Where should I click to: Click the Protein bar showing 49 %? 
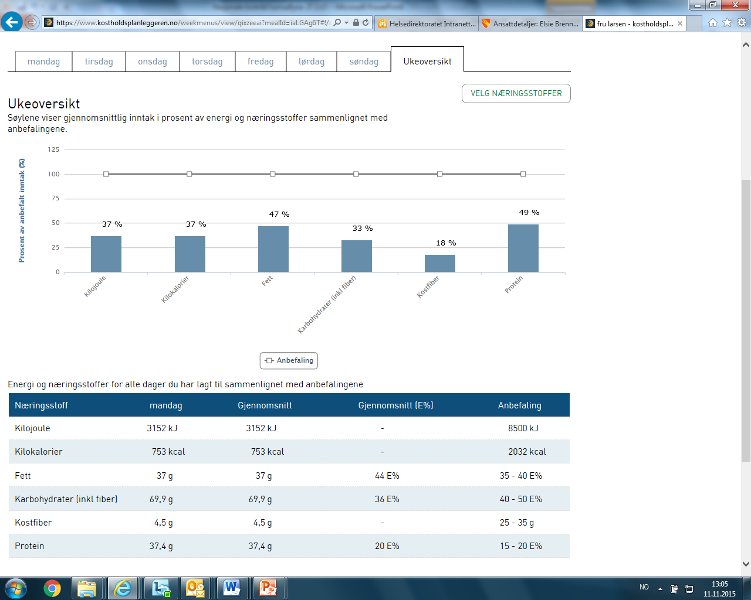pos(523,248)
